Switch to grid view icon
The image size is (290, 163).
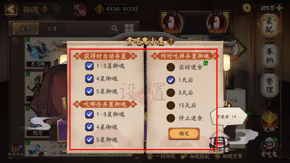pyautogui.click(x=129, y=28)
